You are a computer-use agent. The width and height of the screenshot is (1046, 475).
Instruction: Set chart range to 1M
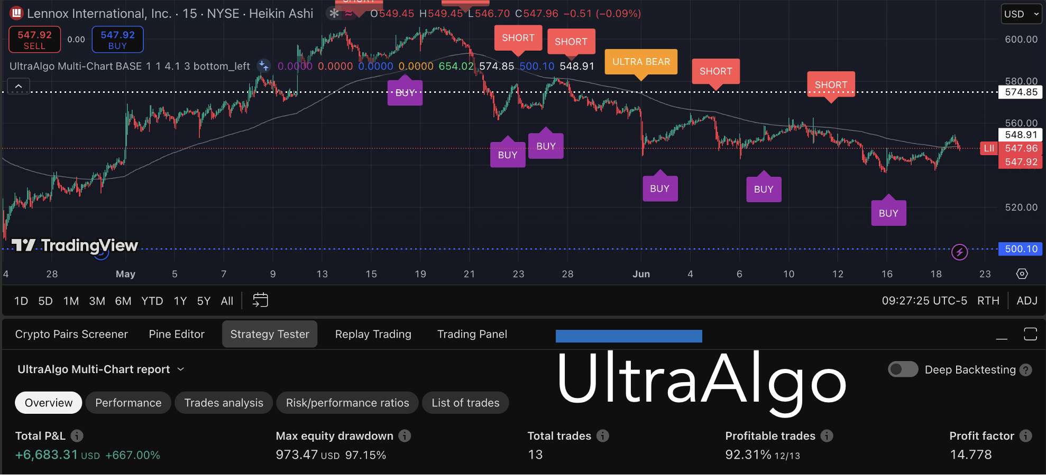click(x=71, y=301)
